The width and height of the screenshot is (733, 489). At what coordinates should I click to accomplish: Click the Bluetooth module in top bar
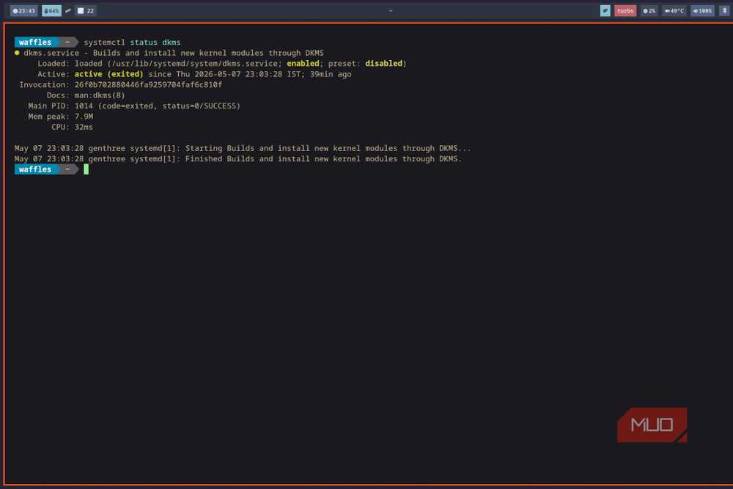[724, 11]
